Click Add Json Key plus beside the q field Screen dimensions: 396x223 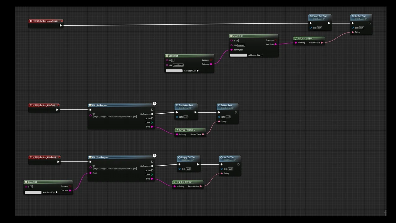56,192
